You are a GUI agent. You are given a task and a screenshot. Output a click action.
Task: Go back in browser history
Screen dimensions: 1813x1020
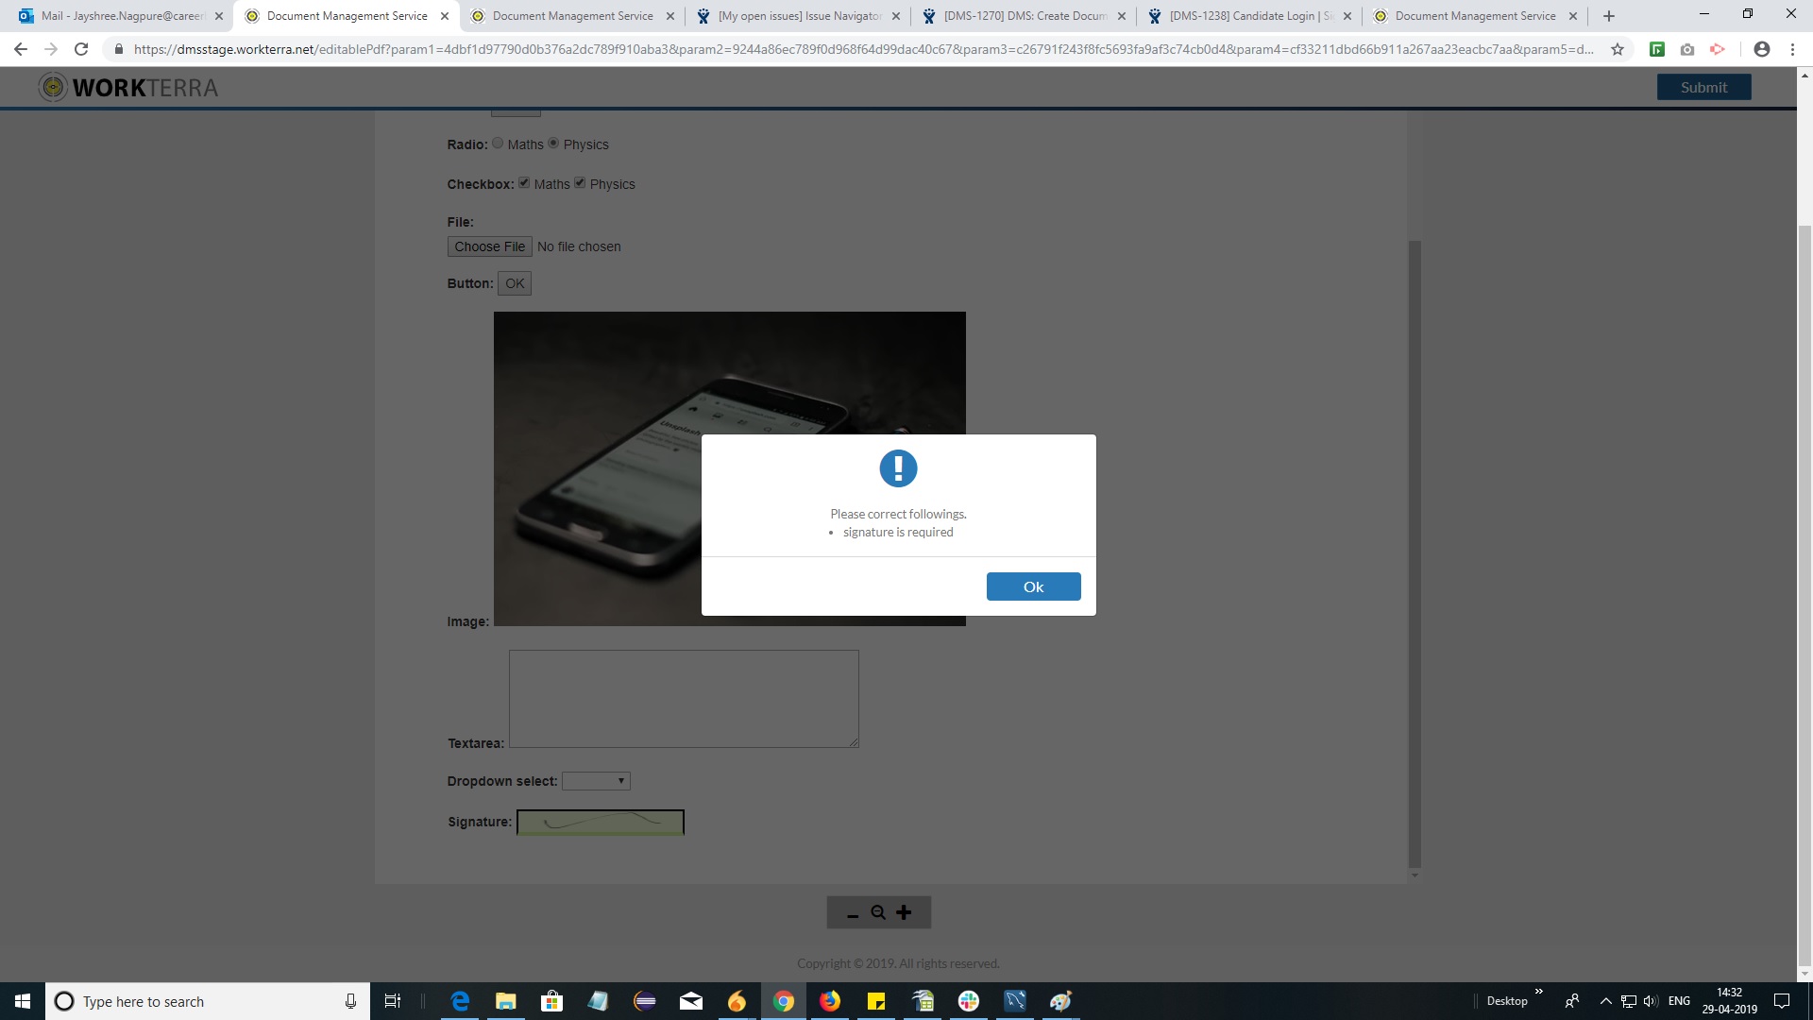coord(21,49)
